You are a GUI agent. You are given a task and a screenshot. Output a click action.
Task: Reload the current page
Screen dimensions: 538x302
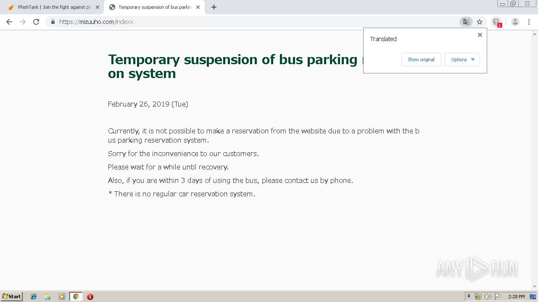pos(36,22)
